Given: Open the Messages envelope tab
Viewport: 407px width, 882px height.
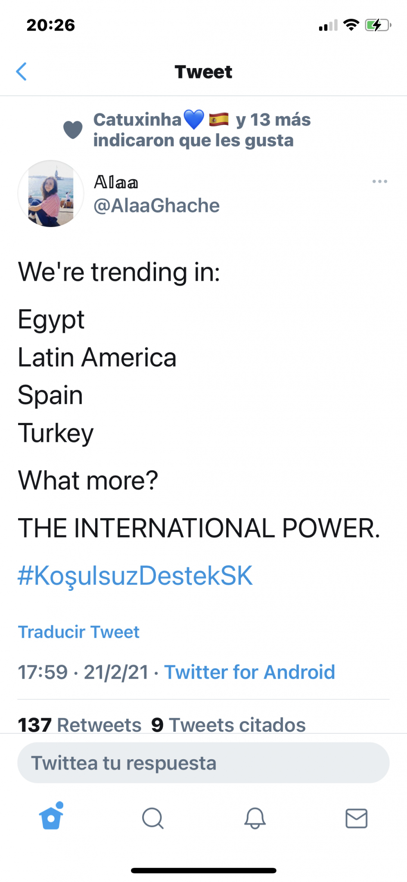Looking at the screenshot, I should point(357,818).
